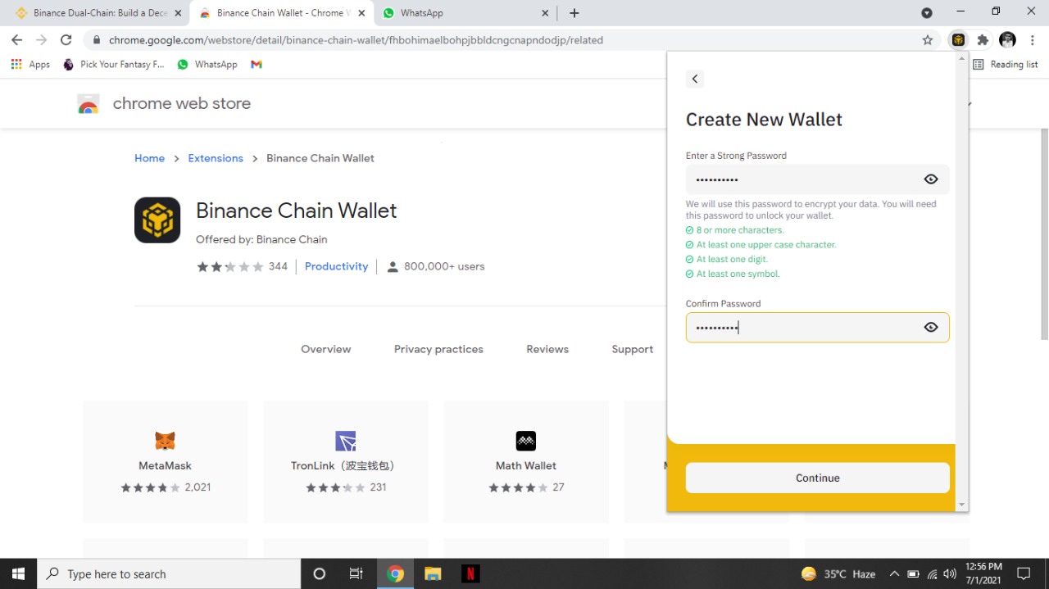Go to Home breadcrumb

coord(149,158)
